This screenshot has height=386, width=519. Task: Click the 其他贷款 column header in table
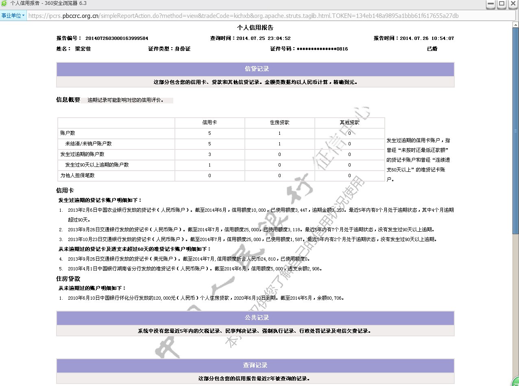pos(349,123)
